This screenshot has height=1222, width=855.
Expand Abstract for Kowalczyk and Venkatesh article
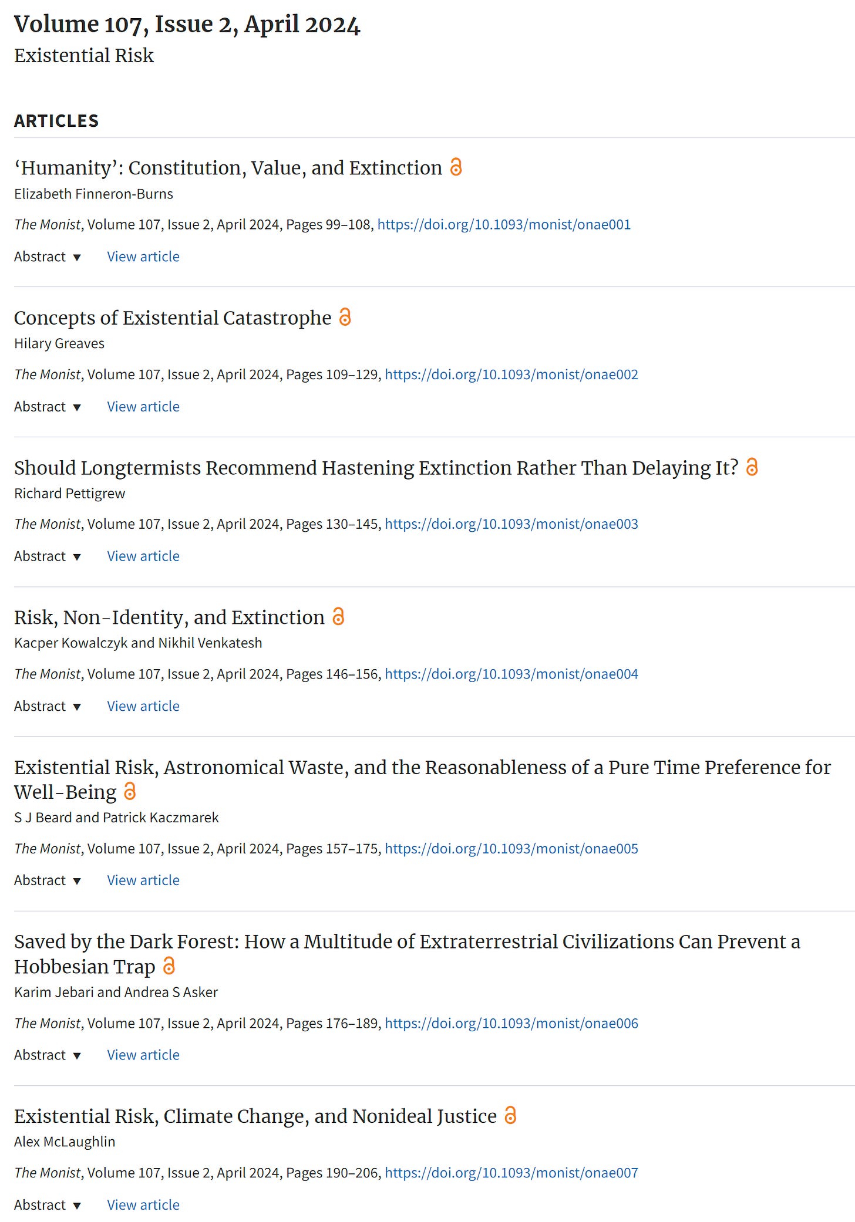tap(48, 706)
